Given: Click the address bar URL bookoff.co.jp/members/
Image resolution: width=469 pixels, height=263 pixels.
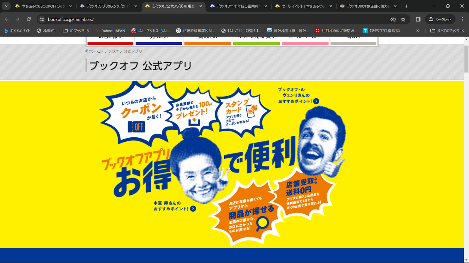Looking at the screenshot, I should pos(71,19).
